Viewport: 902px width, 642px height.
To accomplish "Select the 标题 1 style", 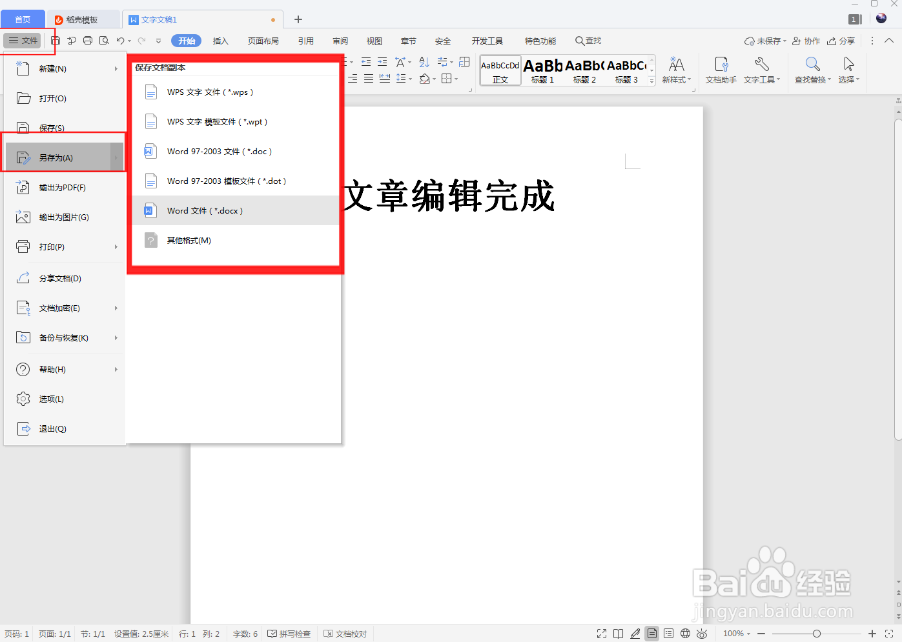I will [x=542, y=70].
